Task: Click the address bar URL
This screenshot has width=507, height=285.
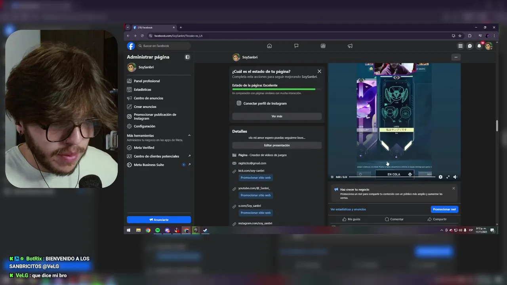Action: pos(178,36)
